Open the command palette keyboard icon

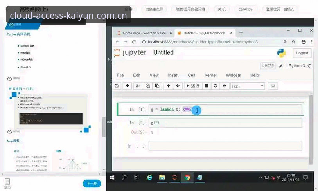point(273,86)
